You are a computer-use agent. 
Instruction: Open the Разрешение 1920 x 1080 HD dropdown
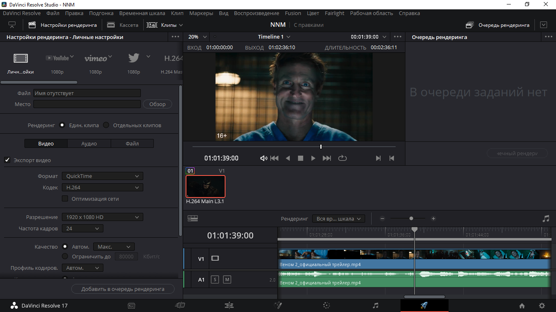coord(103,217)
